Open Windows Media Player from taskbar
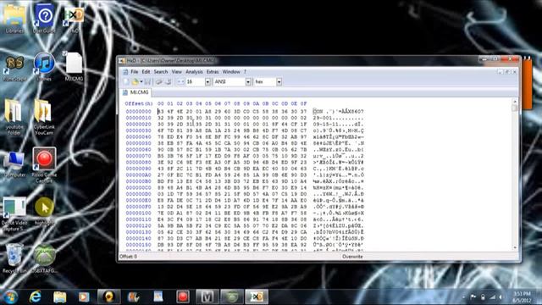542x305 pixels. (x=84, y=297)
